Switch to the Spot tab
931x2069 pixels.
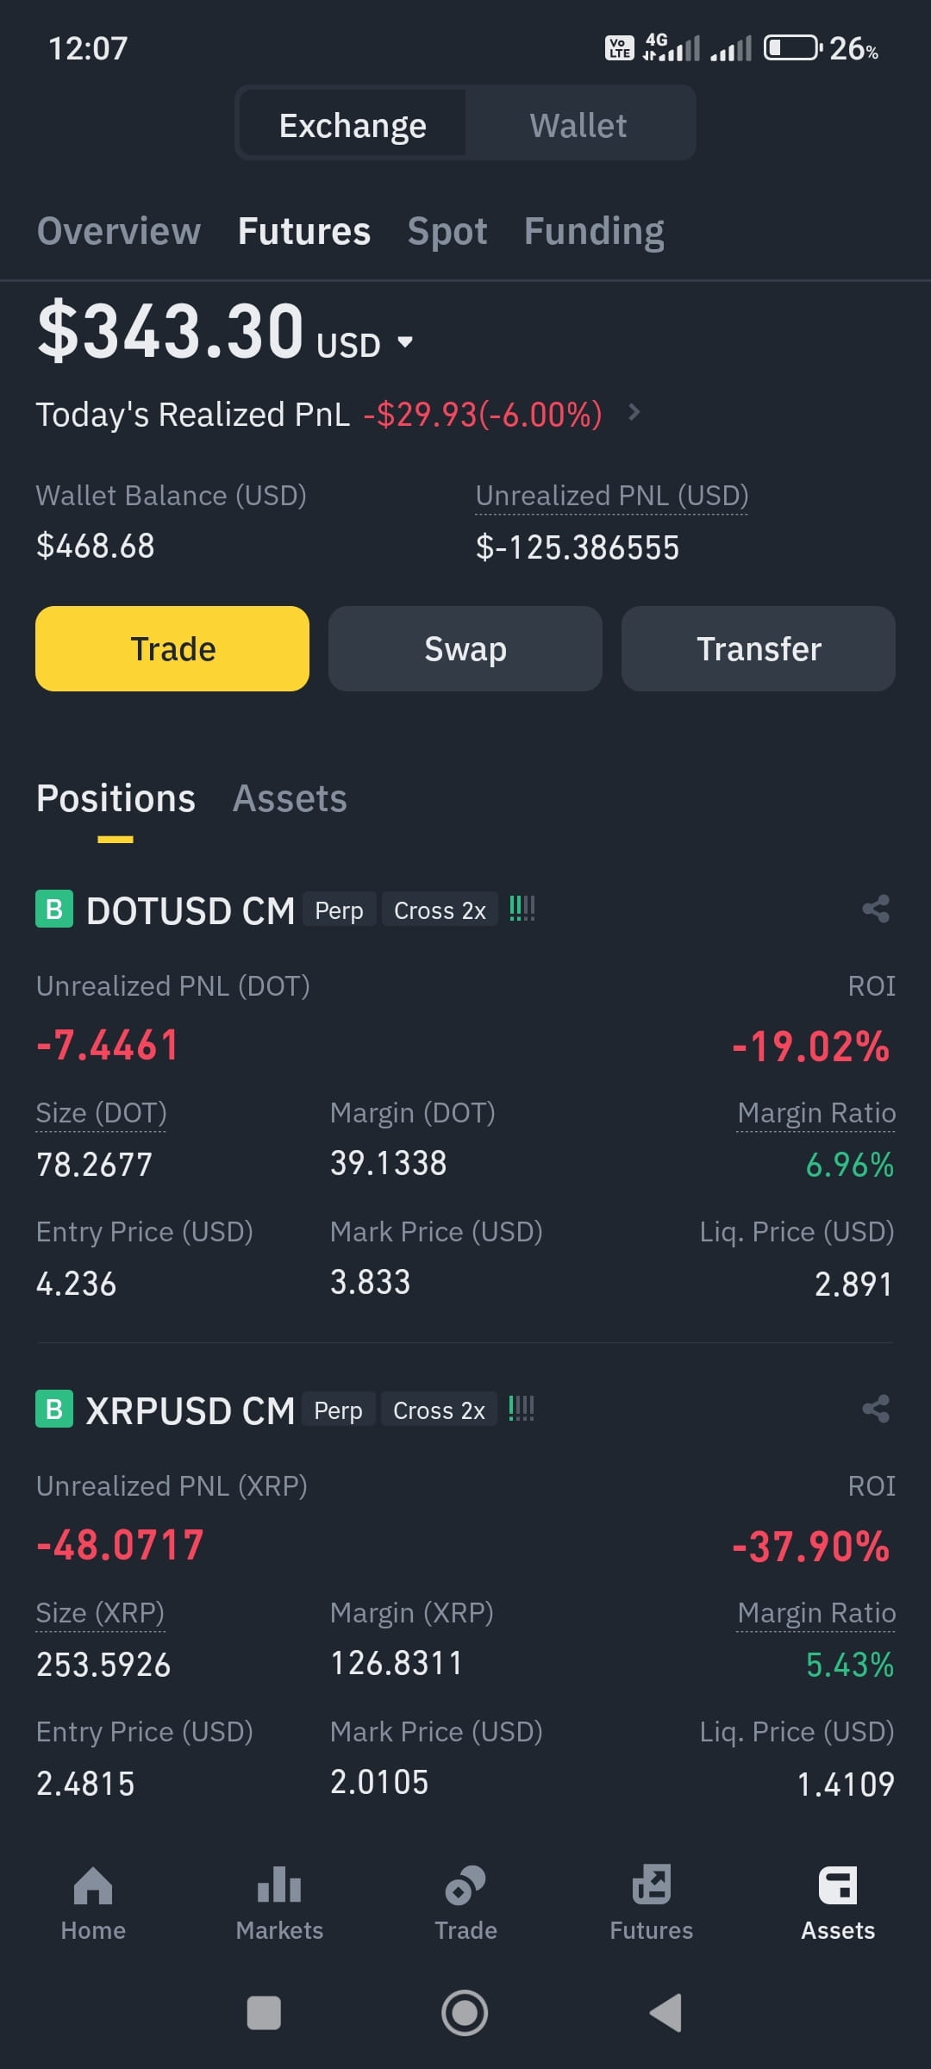coord(447,231)
